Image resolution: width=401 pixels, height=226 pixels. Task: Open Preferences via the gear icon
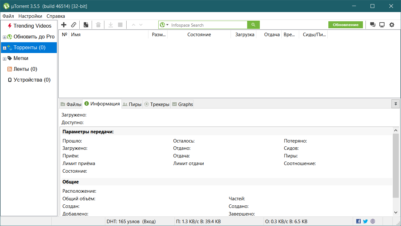coord(392,25)
